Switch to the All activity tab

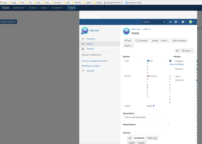[x=130, y=138]
